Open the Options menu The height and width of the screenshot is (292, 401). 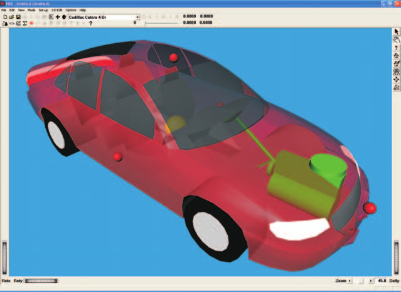click(71, 10)
